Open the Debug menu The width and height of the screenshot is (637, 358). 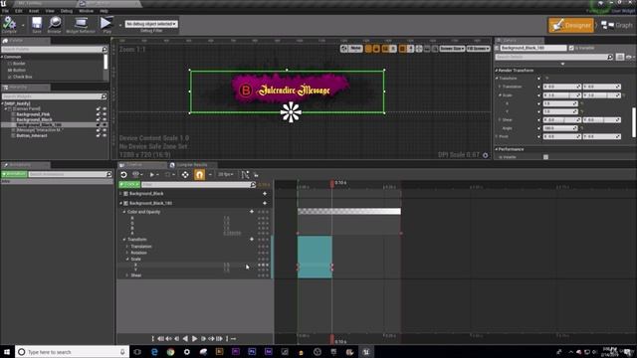pos(67,11)
